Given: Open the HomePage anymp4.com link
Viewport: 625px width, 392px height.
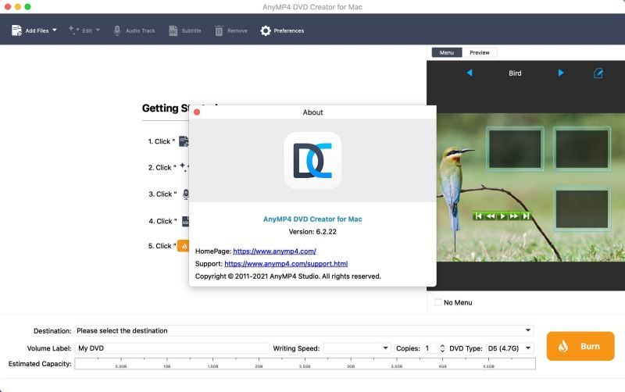Looking at the screenshot, I should click(274, 251).
